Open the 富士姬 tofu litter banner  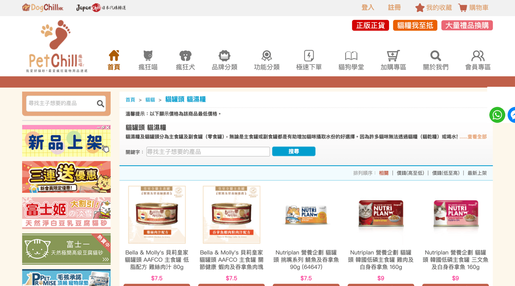point(66,213)
